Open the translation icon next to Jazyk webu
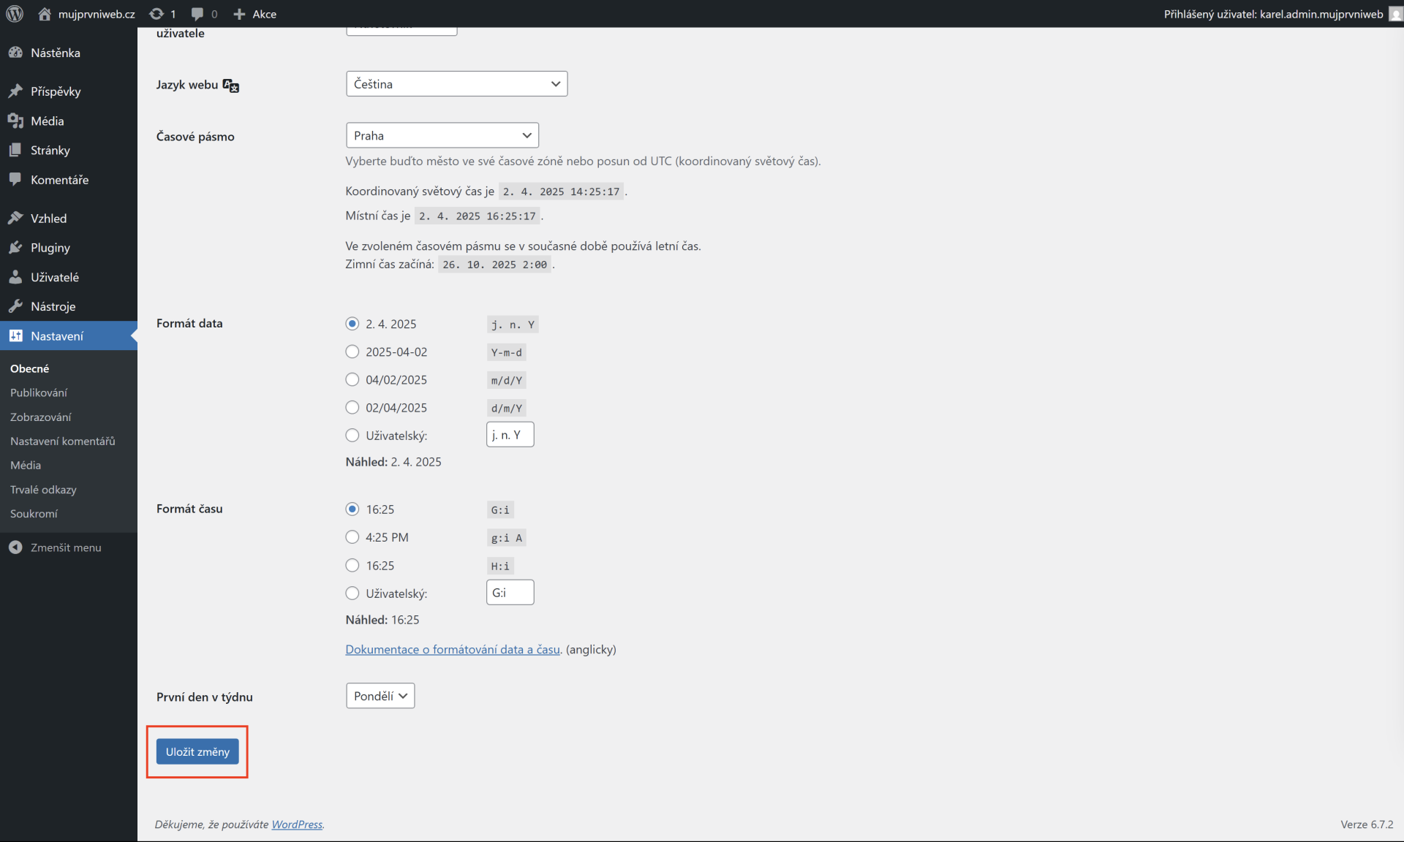 230,85
